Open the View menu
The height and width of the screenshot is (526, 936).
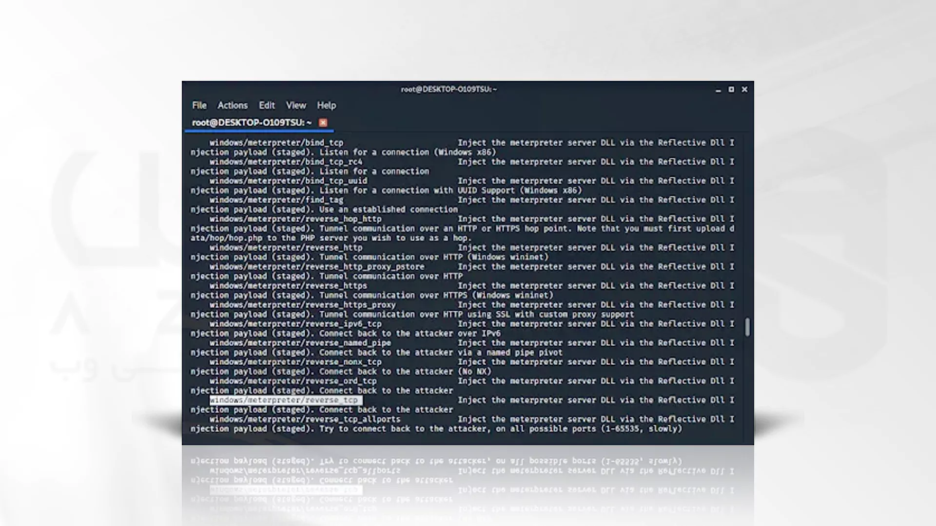pos(296,105)
